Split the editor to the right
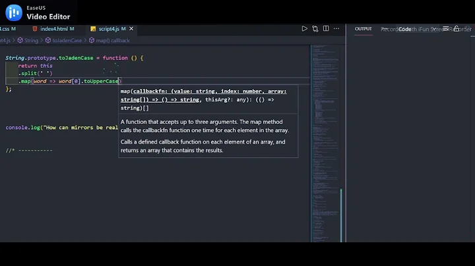Image resolution: width=475 pixels, height=266 pixels. (x=326, y=28)
